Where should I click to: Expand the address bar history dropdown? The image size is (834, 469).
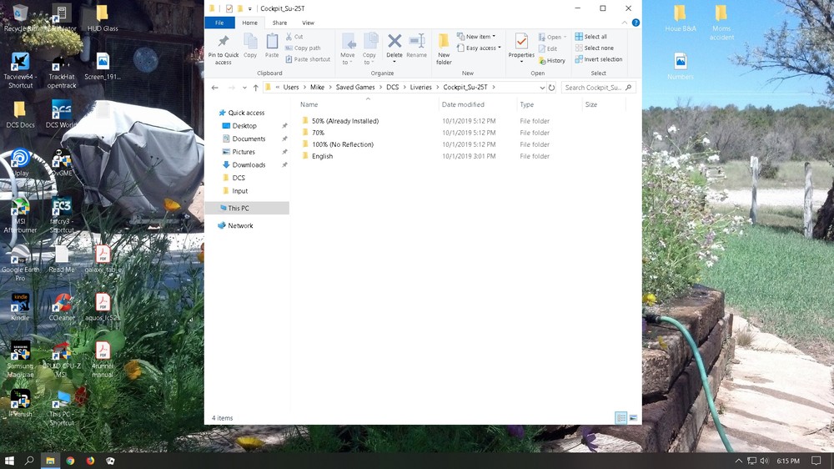point(542,88)
